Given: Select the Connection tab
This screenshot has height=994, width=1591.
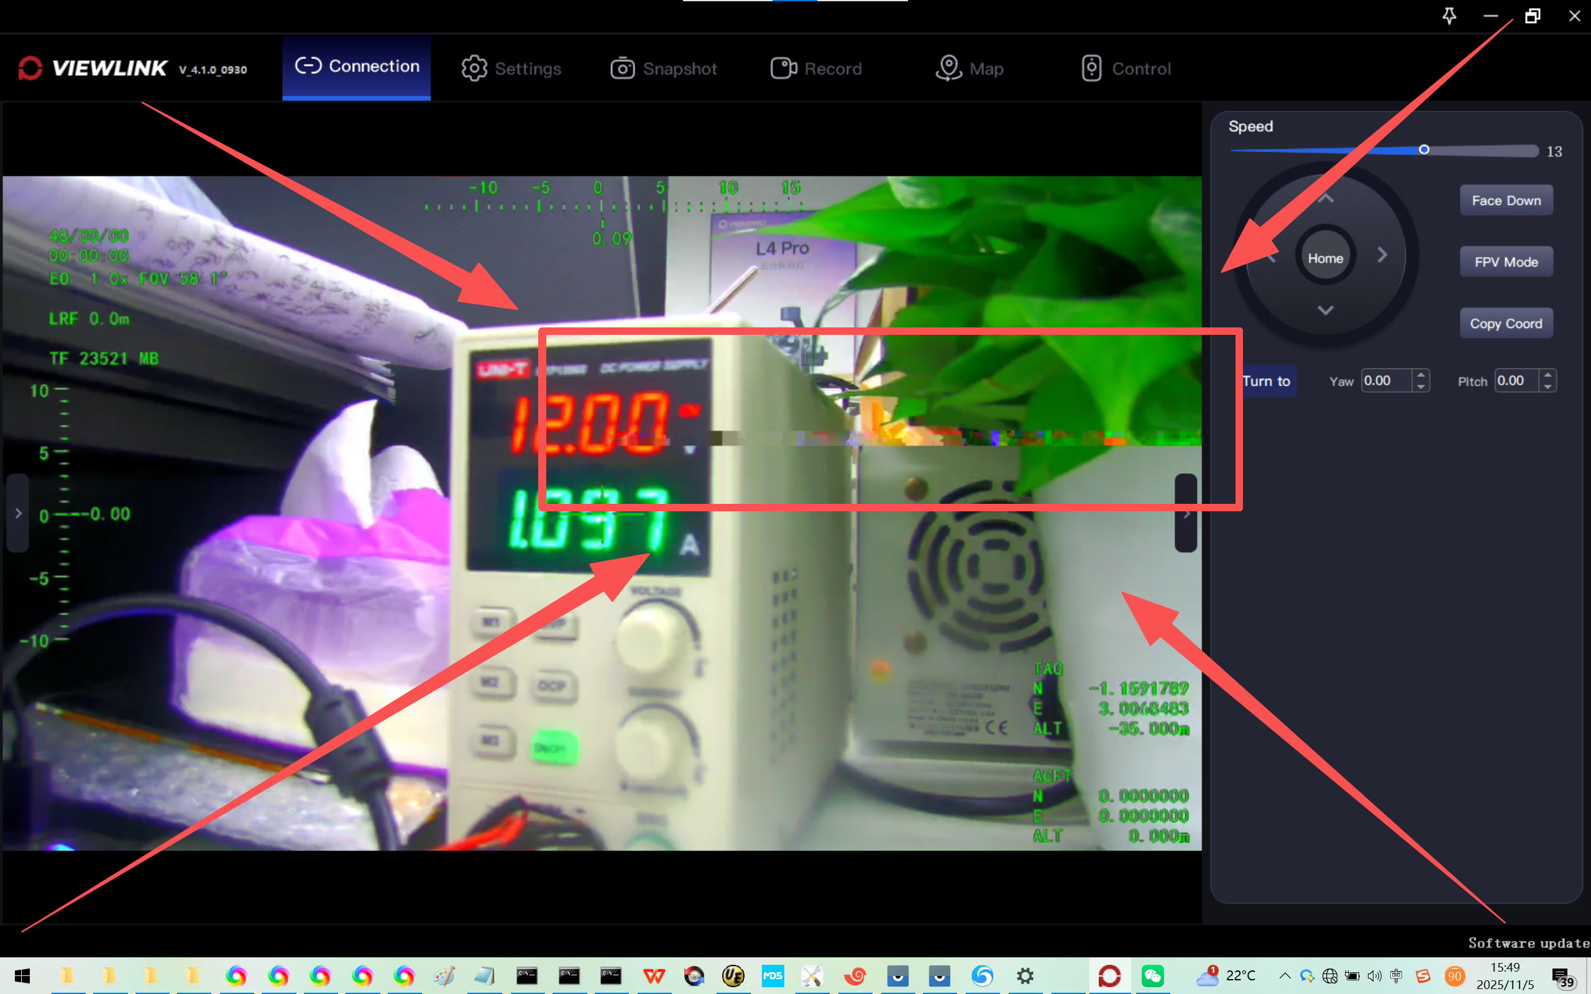Looking at the screenshot, I should coord(357,66).
